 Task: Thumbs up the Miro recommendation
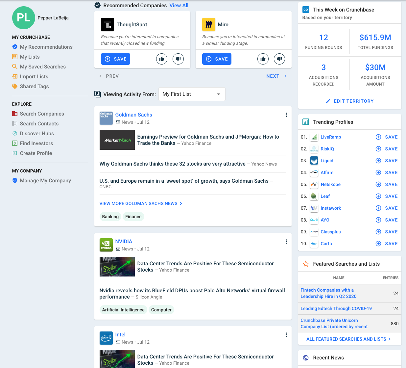(263, 59)
